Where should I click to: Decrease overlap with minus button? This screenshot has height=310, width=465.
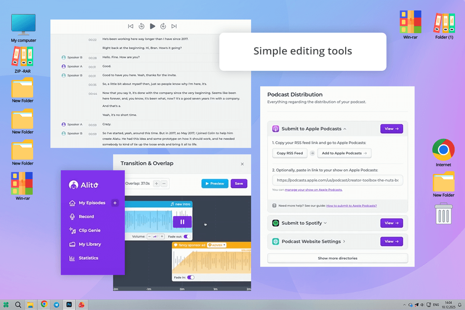164,183
